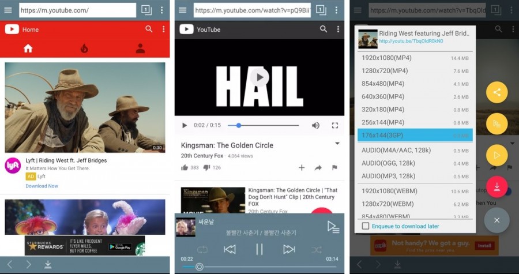Tap the album art thumbnail in player
The image size is (519, 274).
pyautogui.click(x=185, y=227)
